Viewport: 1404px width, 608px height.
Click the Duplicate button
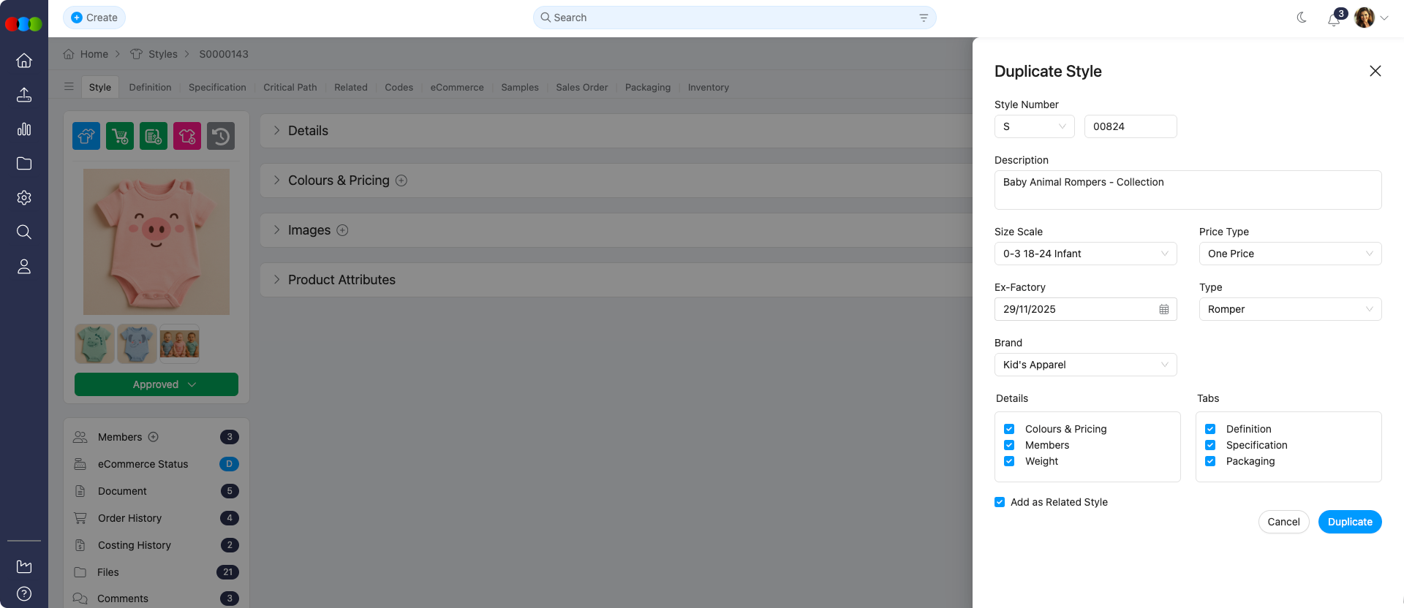pyautogui.click(x=1349, y=522)
